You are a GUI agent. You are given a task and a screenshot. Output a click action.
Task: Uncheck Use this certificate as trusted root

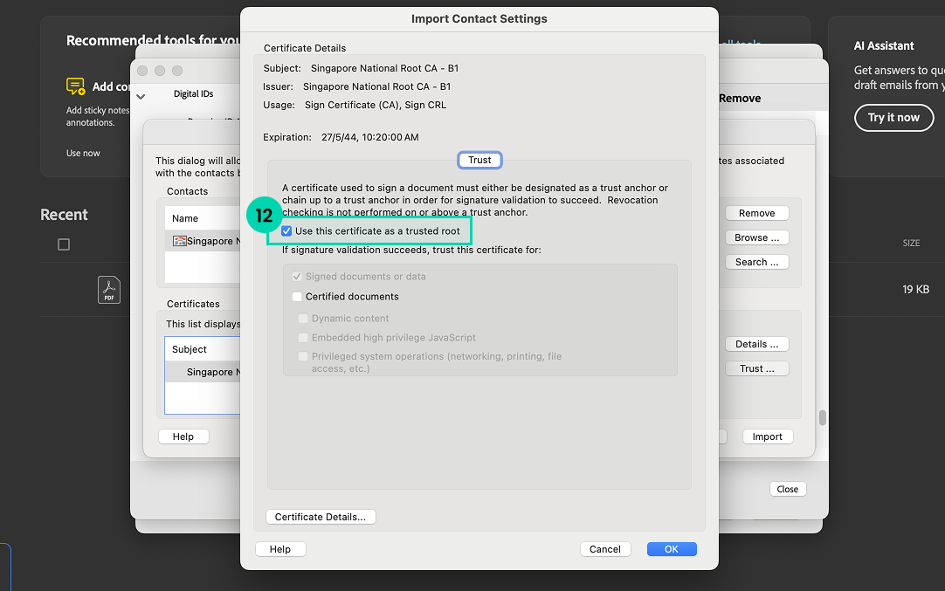[286, 231]
